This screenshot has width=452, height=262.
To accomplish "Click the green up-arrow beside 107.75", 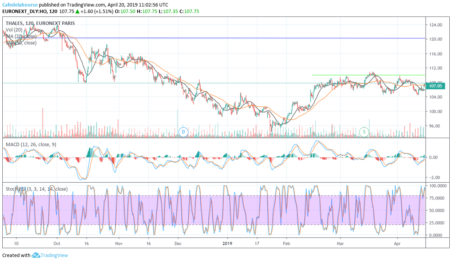I will pyautogui.click(x=77, y=12).
